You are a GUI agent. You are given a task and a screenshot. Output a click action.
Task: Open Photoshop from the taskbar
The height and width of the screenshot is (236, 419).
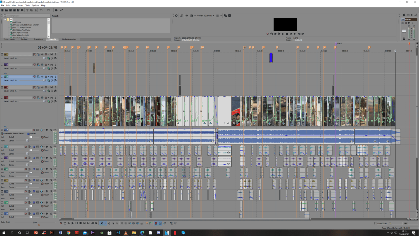click(x=118, y=233)
